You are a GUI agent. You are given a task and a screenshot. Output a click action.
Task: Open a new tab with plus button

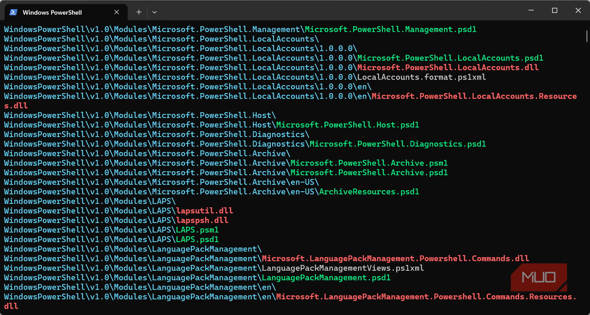pos(139,12)
